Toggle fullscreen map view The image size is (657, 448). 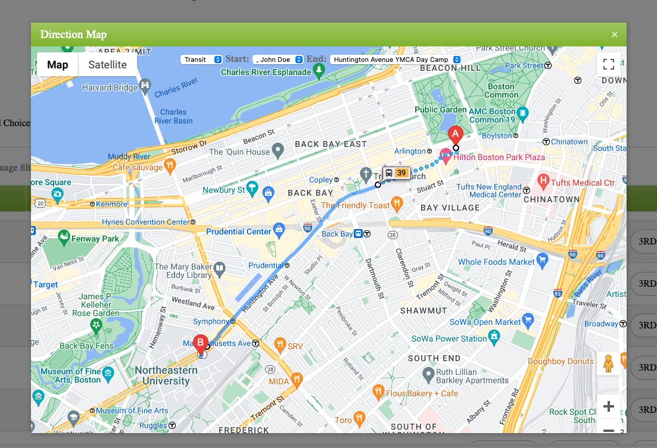(x=608, y=64)
